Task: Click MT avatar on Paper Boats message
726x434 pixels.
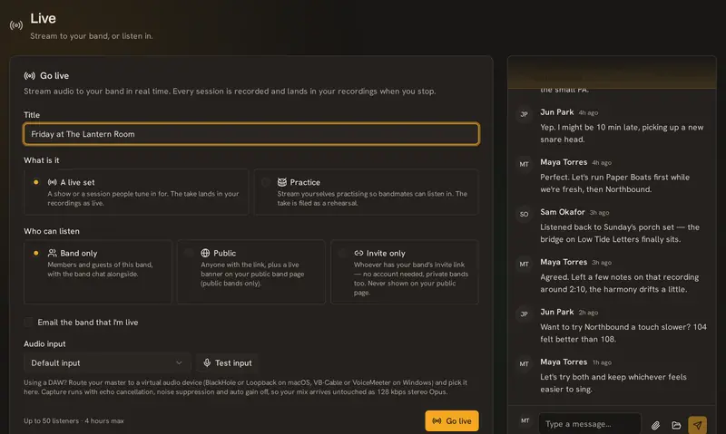Action: (x=525, y=164)
